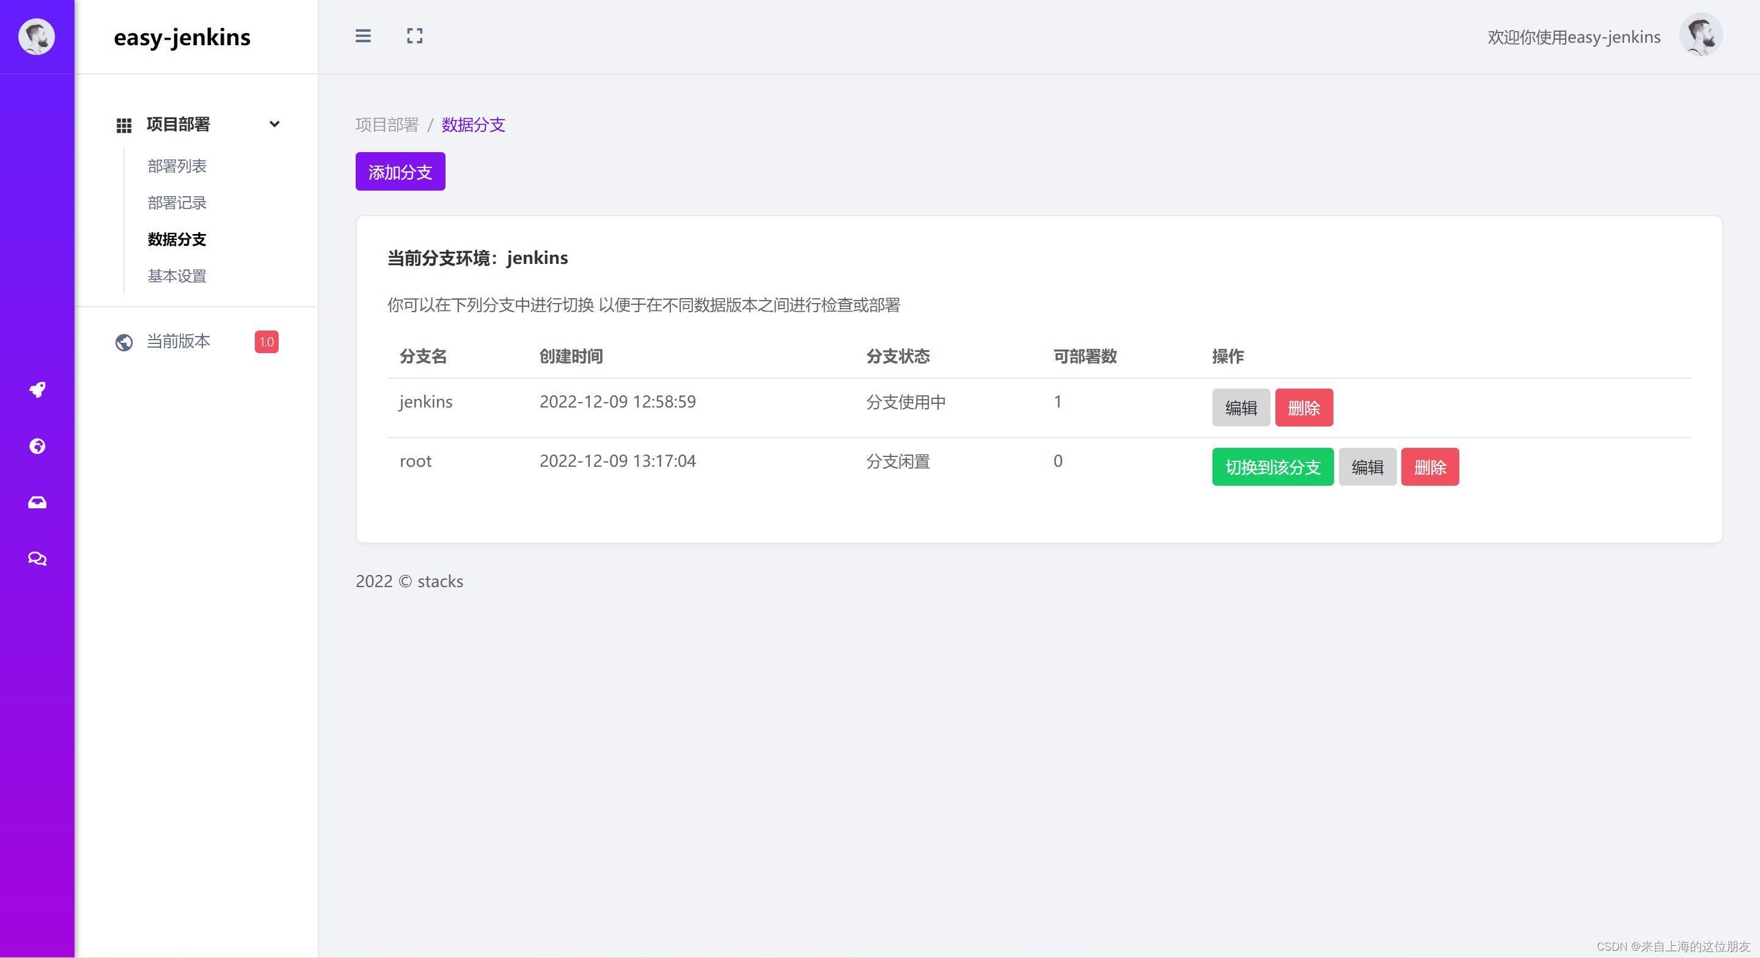Select 数据分支 menu item

pos(177,239)
